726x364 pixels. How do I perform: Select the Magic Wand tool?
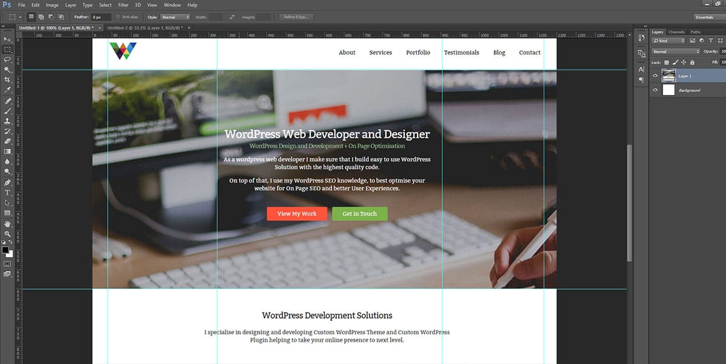click(7, 70)
